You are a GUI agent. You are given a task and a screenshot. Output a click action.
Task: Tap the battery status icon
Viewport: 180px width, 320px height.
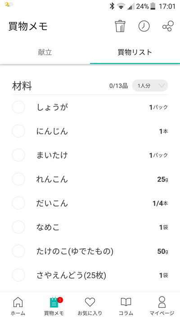[x=153, y=6]
